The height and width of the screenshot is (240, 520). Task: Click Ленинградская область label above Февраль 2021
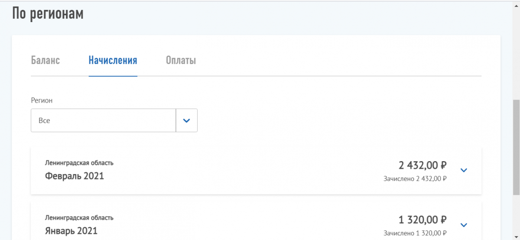point(79,163)
